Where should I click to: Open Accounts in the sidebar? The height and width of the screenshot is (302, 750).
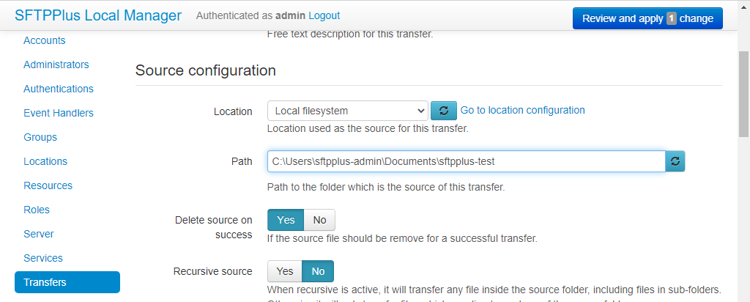[45, 40]
